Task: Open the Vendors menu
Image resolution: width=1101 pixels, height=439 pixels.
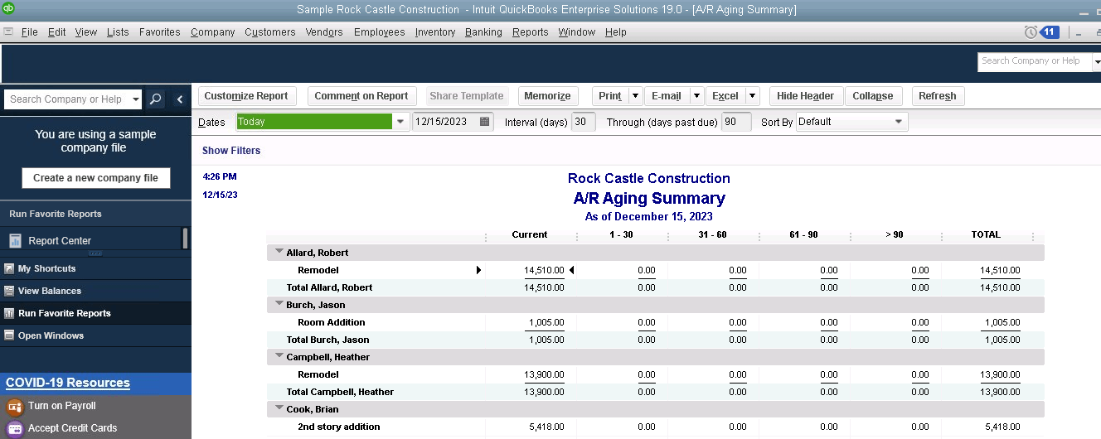Action: point(324,32)
